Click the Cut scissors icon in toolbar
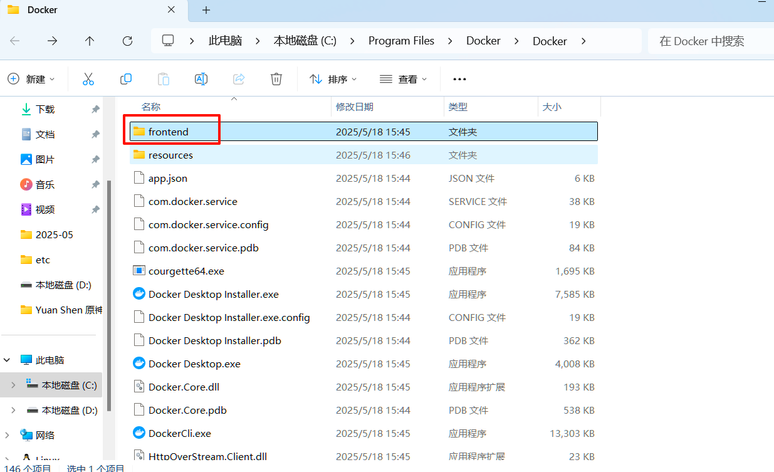This screenshot has width=774, height=472. click(88, 79)
